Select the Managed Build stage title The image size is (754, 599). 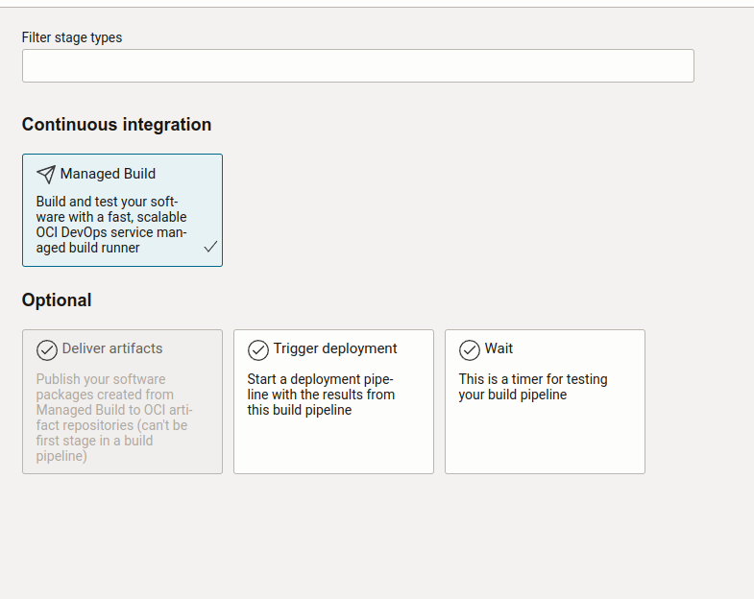tap(108, 174)
